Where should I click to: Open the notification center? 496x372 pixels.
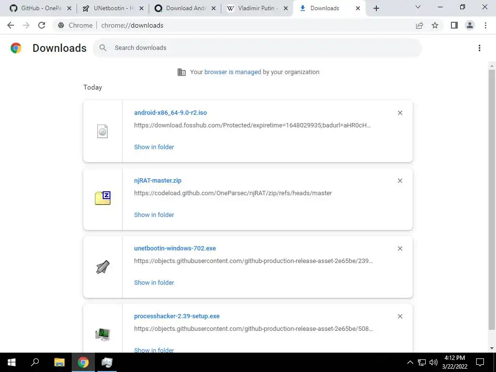pyautogui.click(x=480, y=362)
